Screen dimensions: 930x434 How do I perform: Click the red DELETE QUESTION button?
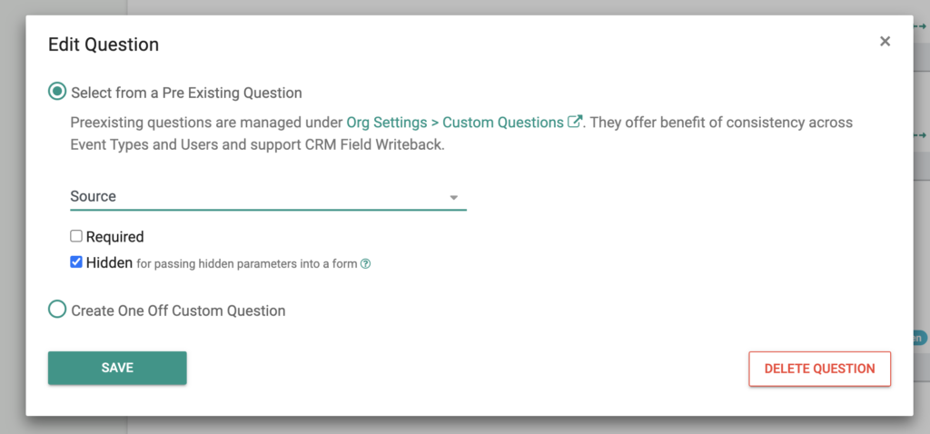[820, 369]
